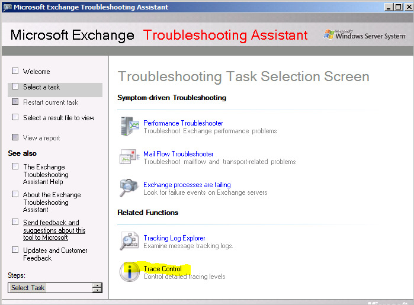
Task: Maximize the Troubleshooting Assistant window
Action: coord(398,7)
